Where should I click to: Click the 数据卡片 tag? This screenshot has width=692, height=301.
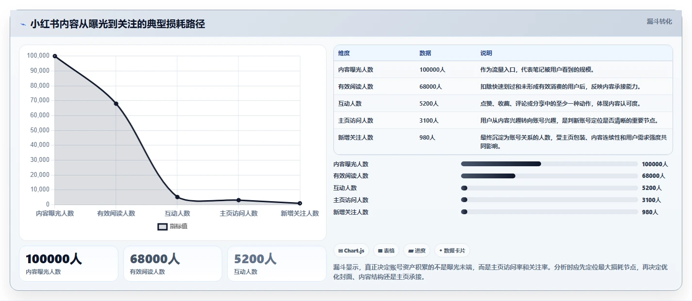(452, 251)
